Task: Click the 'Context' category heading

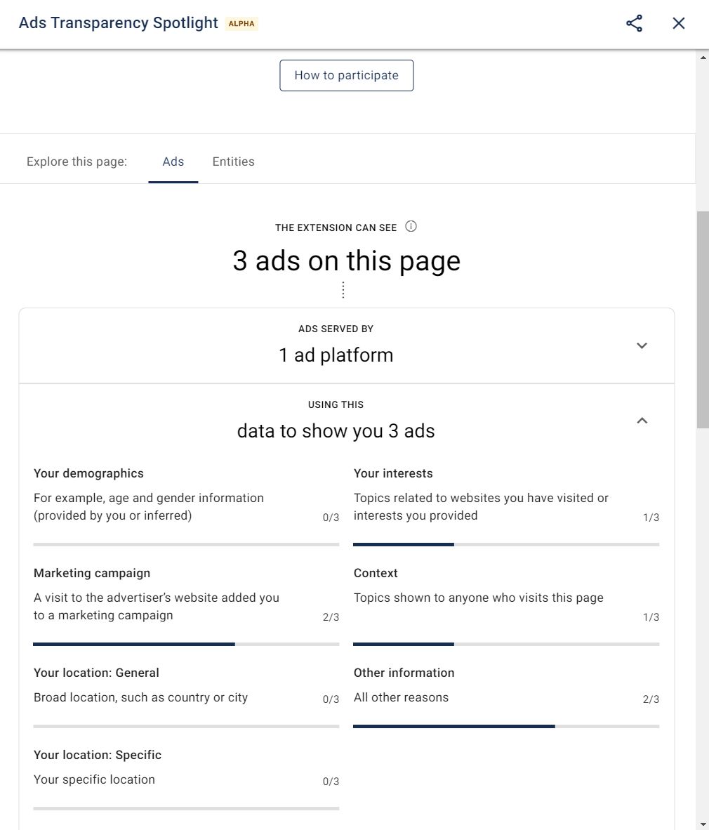Action: point(376,573)
